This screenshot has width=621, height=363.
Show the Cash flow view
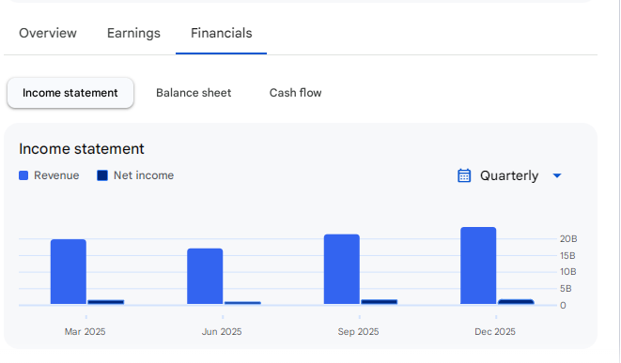point(295,93)
